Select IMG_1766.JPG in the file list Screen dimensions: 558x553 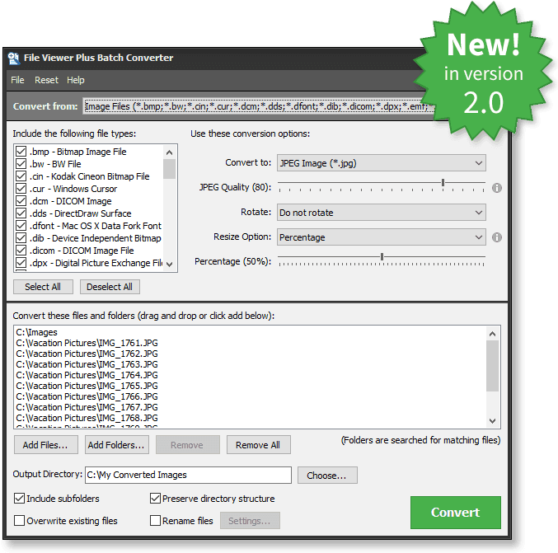click(x=87, y=396)
